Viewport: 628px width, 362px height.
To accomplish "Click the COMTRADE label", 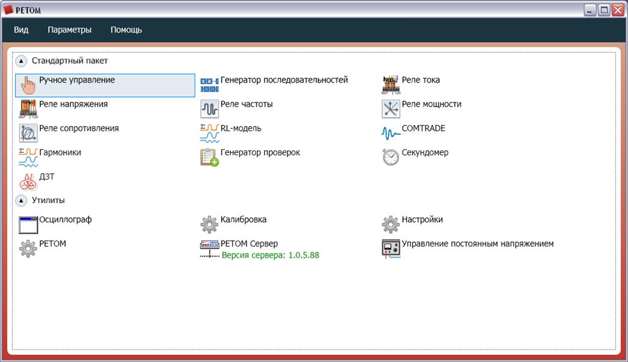I will pyautogui.click(x=423, y=128).
